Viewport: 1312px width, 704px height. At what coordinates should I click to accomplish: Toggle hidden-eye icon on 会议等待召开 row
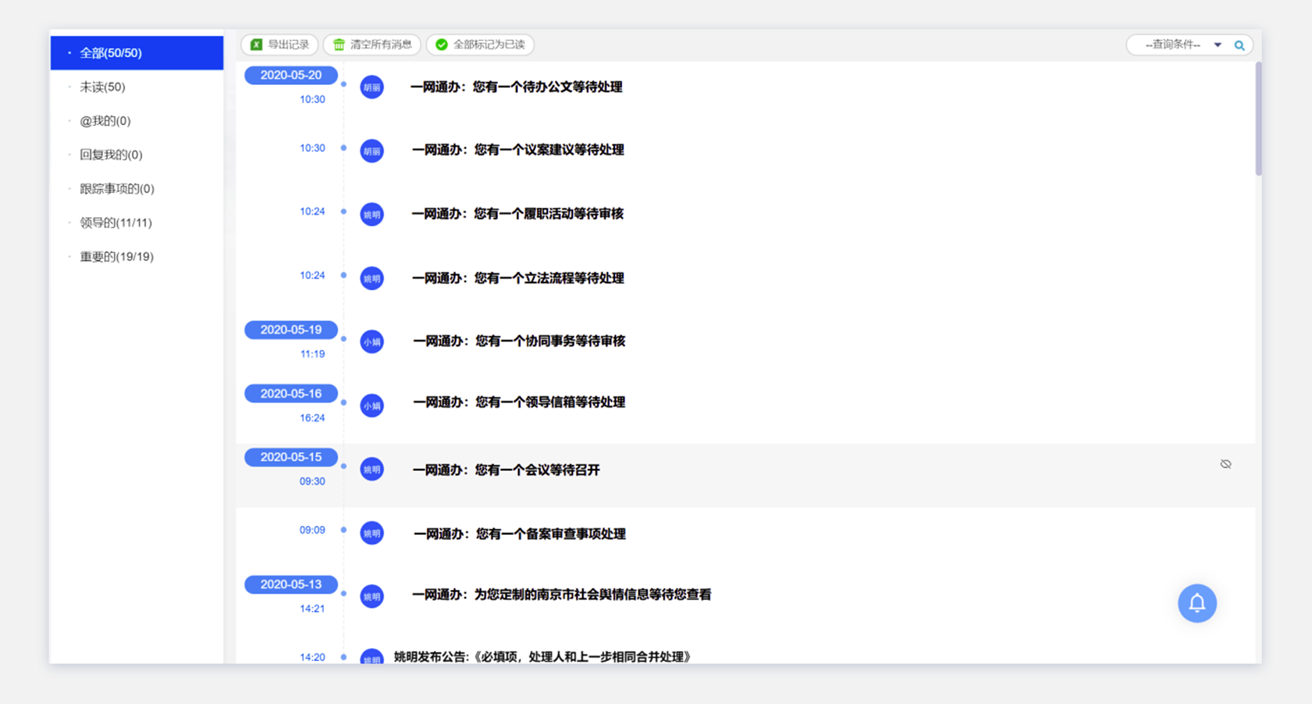pos(1226,464)
